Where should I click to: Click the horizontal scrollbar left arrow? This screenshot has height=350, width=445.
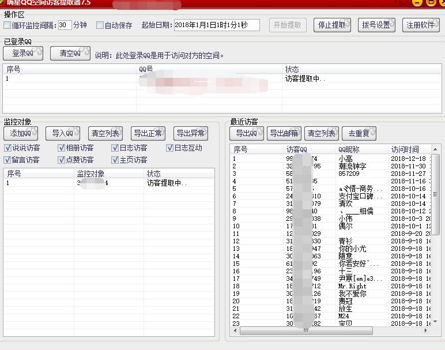pyautogui.click(x=235, y=330)
